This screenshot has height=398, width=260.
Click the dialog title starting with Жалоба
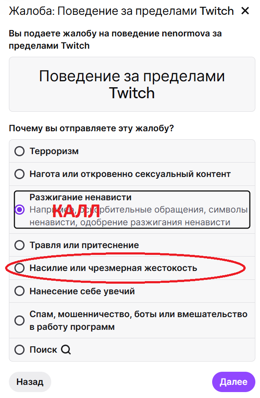121,11
